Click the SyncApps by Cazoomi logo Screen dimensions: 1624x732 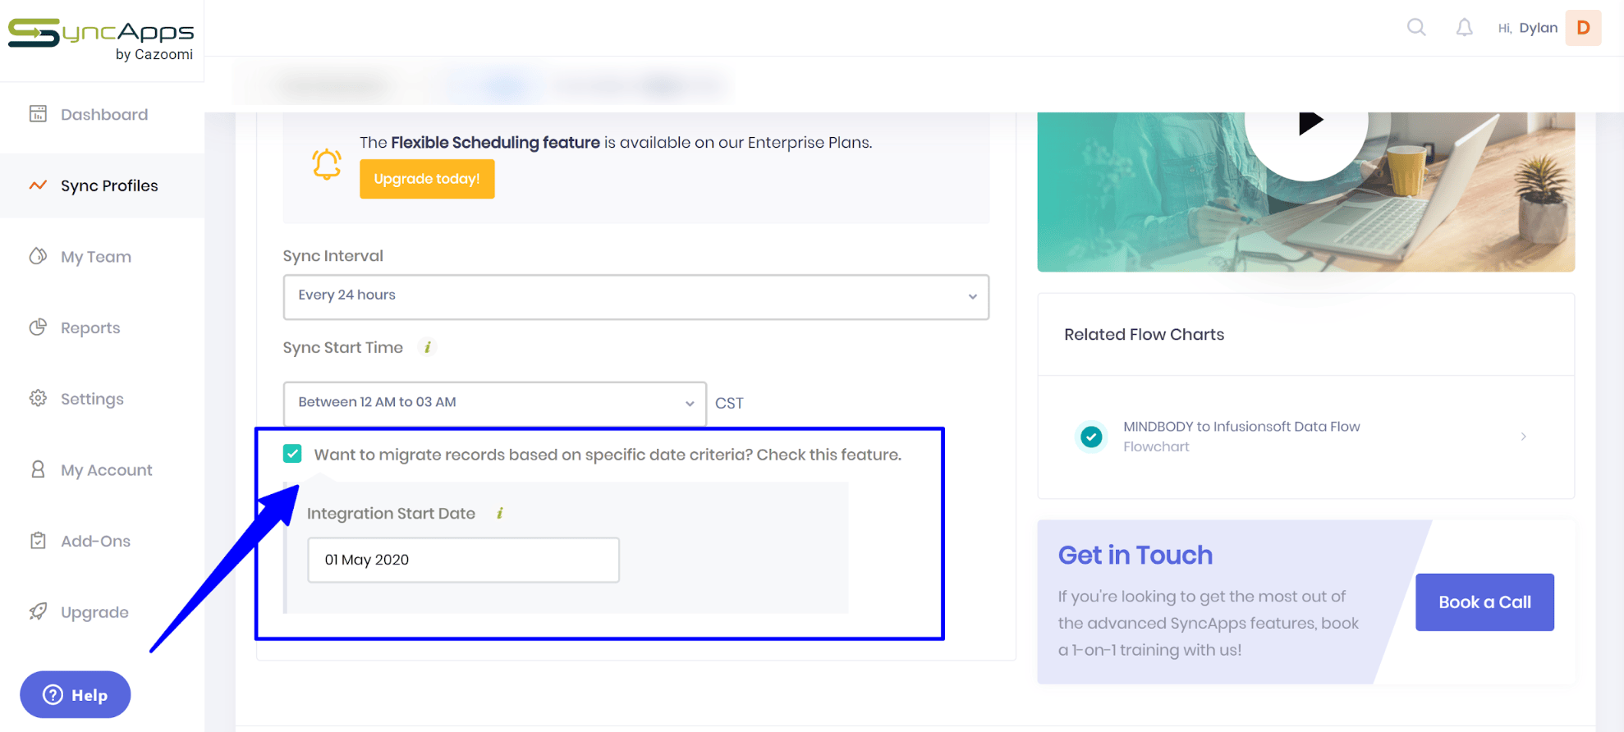click(x=101, y=39)
